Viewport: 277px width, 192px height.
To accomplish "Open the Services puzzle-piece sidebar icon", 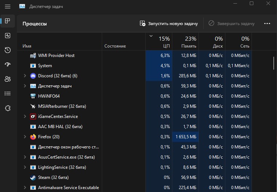I will pyautogui.click(x=8, y=108).
